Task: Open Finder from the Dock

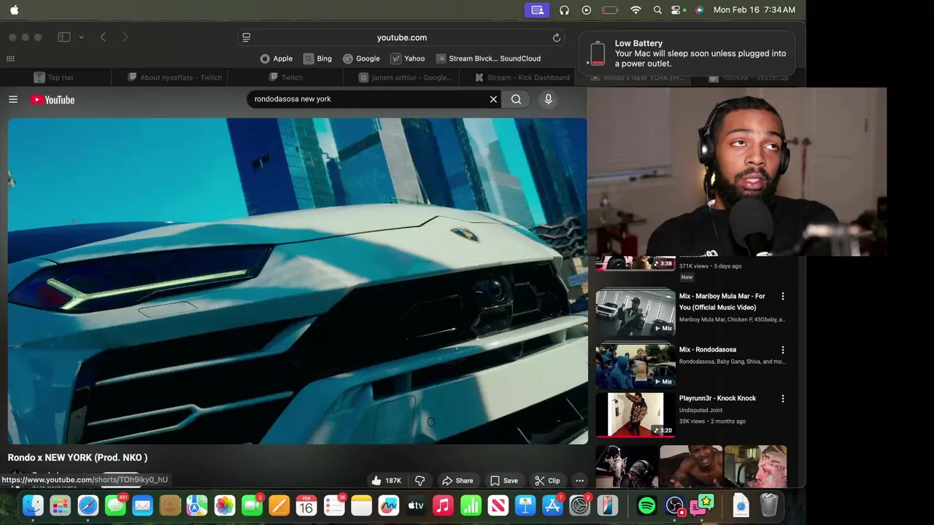Action: [33, 505]
